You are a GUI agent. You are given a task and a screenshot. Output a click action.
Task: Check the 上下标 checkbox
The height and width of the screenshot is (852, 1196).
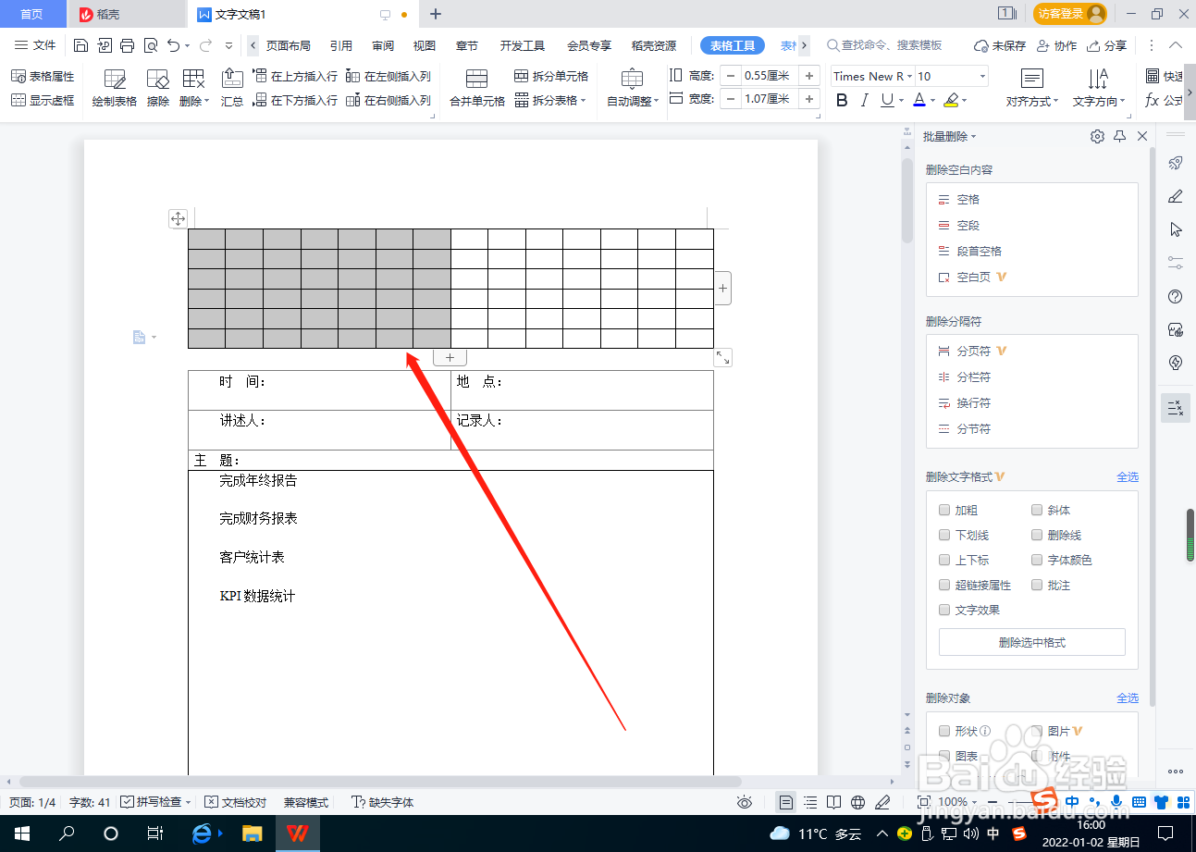point(943,560)
